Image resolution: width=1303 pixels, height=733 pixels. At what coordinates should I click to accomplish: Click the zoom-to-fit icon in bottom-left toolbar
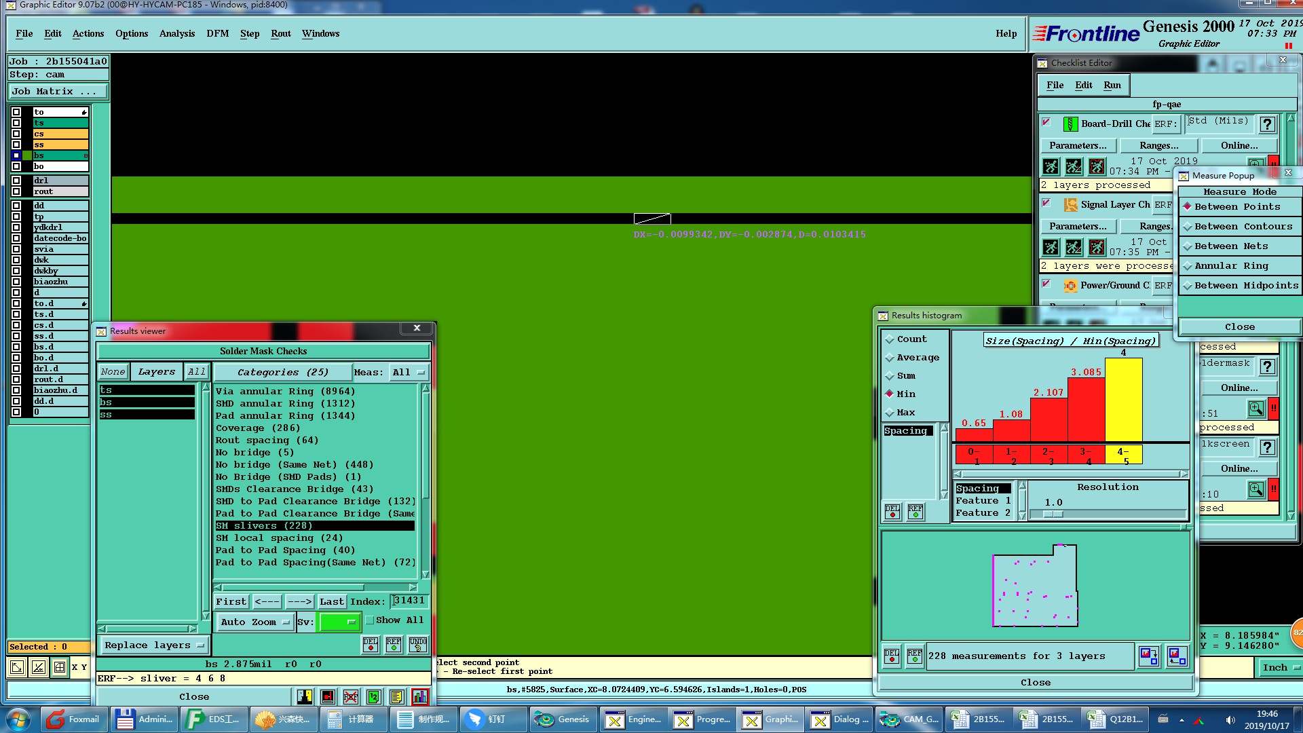17,667
